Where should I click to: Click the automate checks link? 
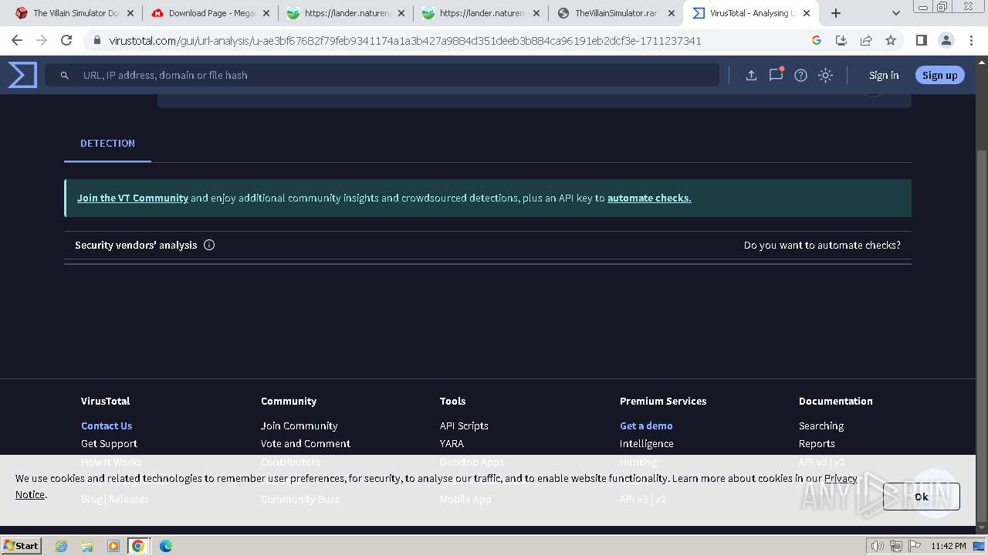coord(649,198)
